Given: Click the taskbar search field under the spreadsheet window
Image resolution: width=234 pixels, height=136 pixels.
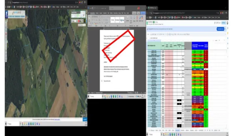Looking at the screenshot, I should (154, 134).
